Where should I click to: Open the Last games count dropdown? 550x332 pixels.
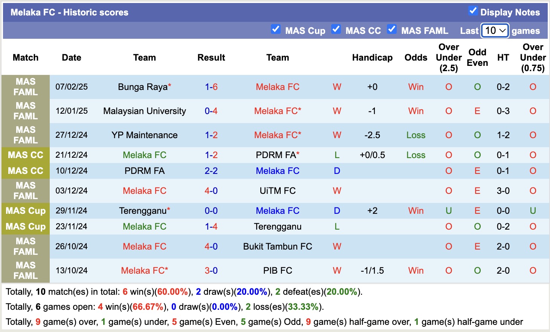click(495, 30)
